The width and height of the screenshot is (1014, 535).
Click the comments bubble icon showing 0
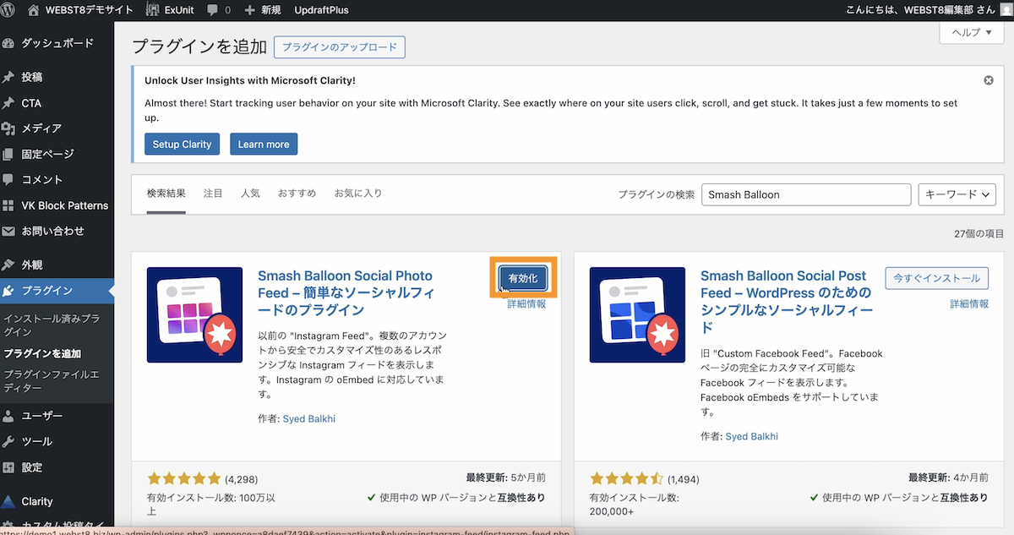coord(214,10)
